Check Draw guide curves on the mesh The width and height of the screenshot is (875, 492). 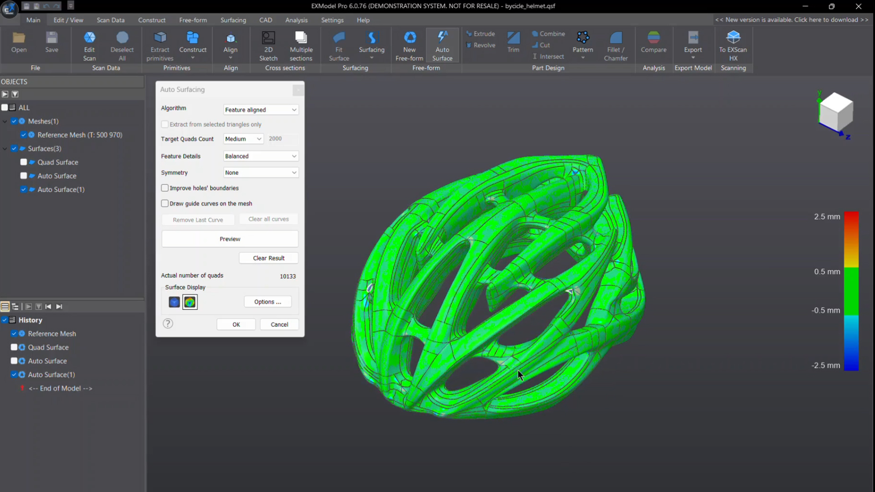click(165, 204)
